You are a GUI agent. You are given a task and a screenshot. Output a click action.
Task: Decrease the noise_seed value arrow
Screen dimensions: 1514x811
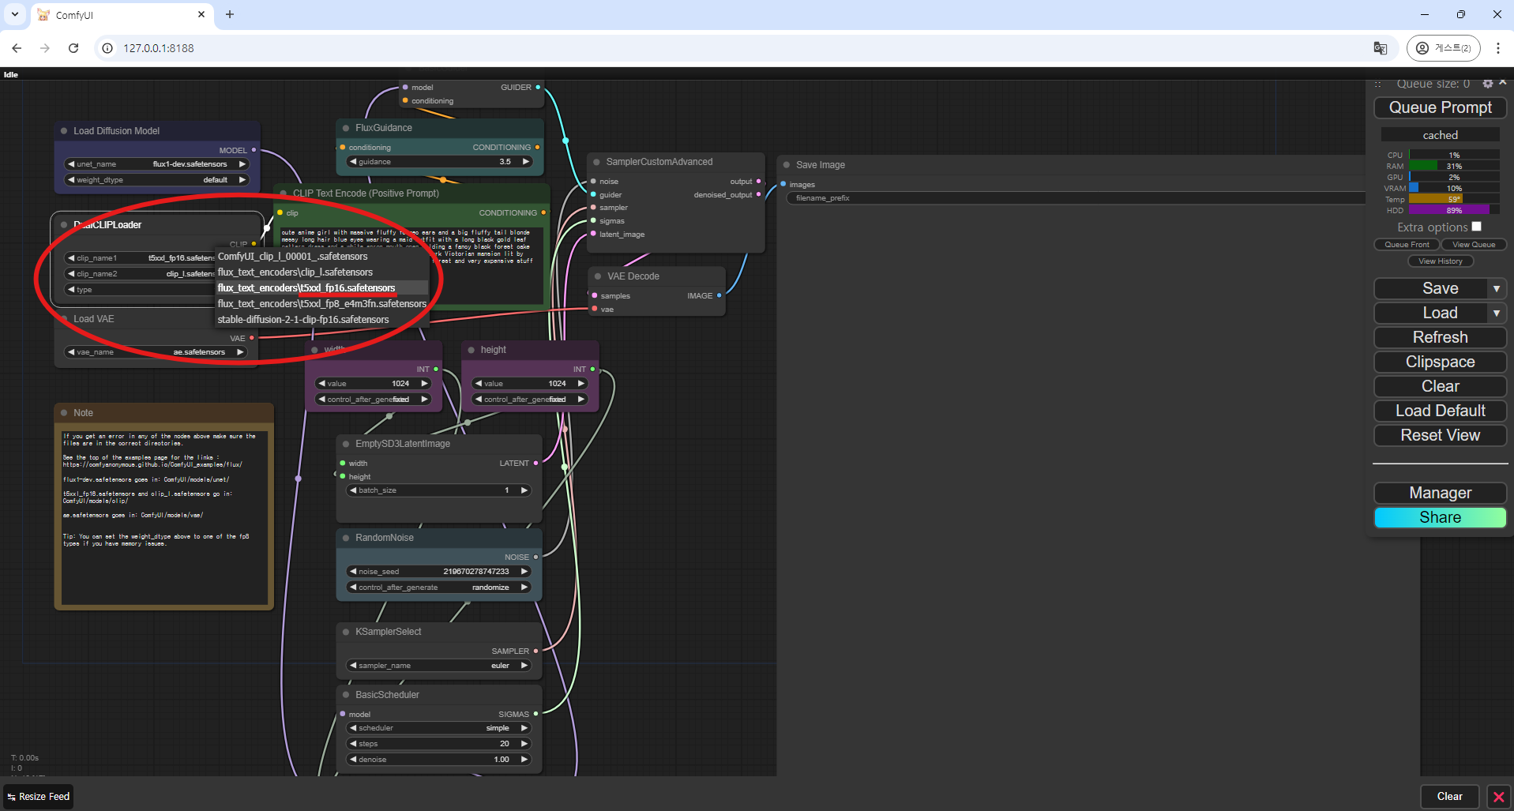click(x=353, y=572)
